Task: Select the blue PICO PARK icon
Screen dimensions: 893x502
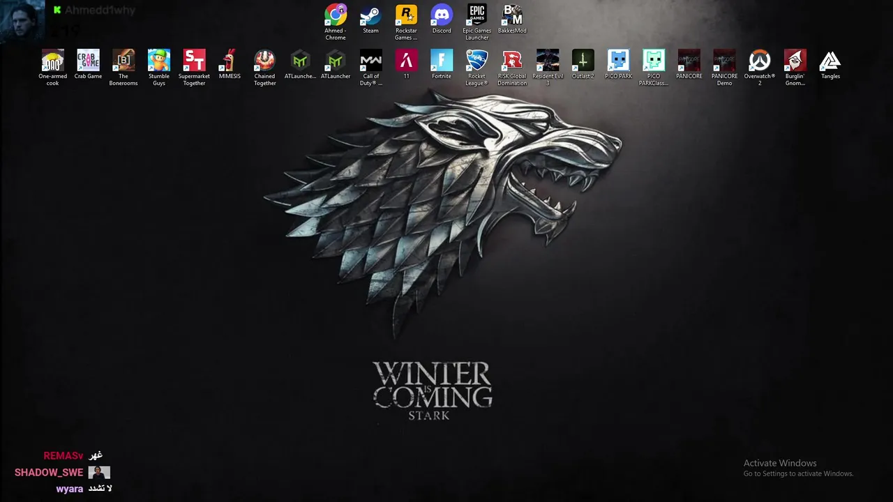Action: point(618,64)
